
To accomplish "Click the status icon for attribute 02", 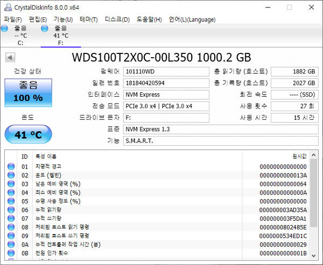I will (11, 175).
